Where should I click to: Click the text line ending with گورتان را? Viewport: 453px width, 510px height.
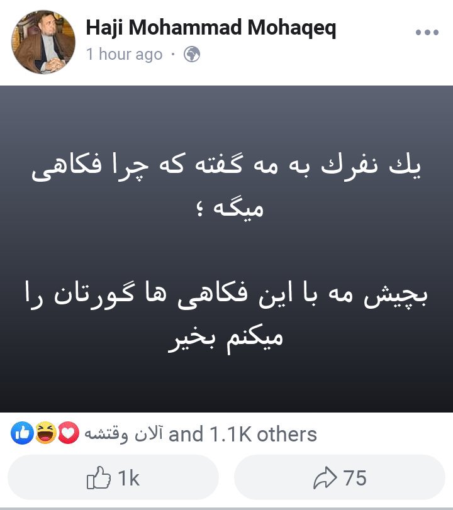(x=226, y=294)
